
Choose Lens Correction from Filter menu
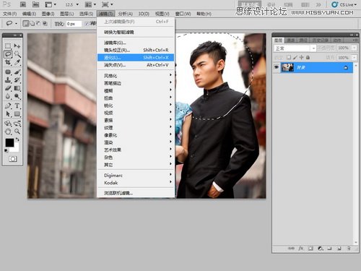[136, 50]
